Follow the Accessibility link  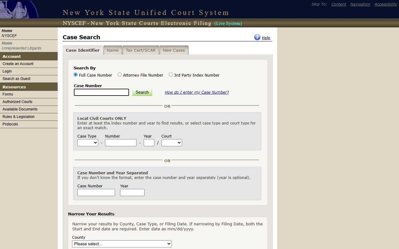(x=386, y=4)
